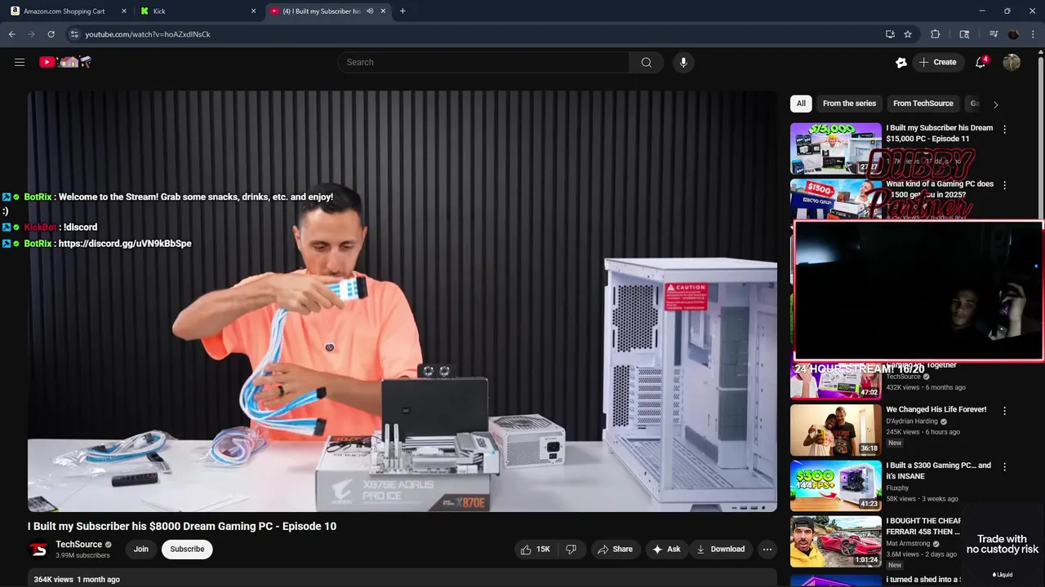1045x587 pixels.
Task: Open new browser tab
Action: [402, 11]
